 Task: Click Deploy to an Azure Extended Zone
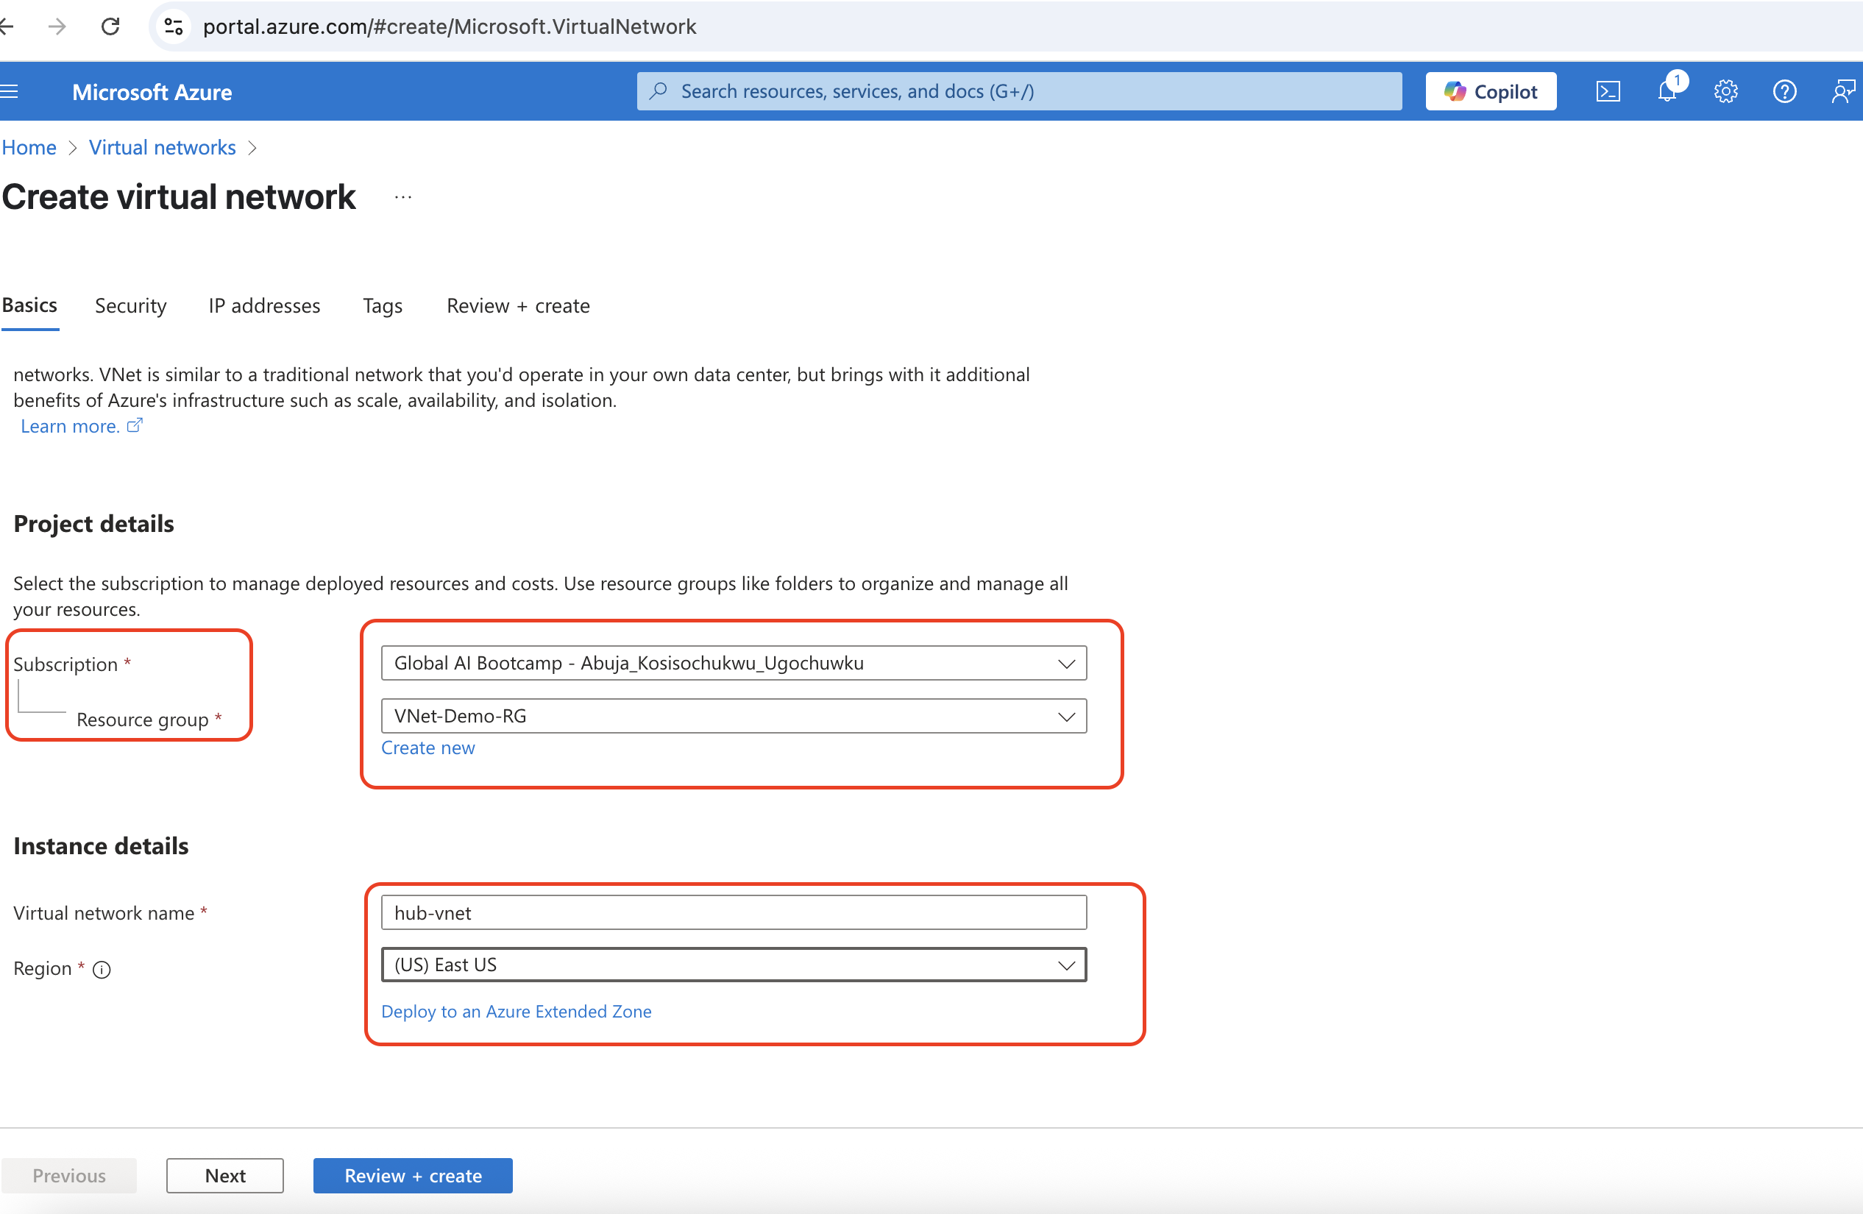[x=516, y=1011]
